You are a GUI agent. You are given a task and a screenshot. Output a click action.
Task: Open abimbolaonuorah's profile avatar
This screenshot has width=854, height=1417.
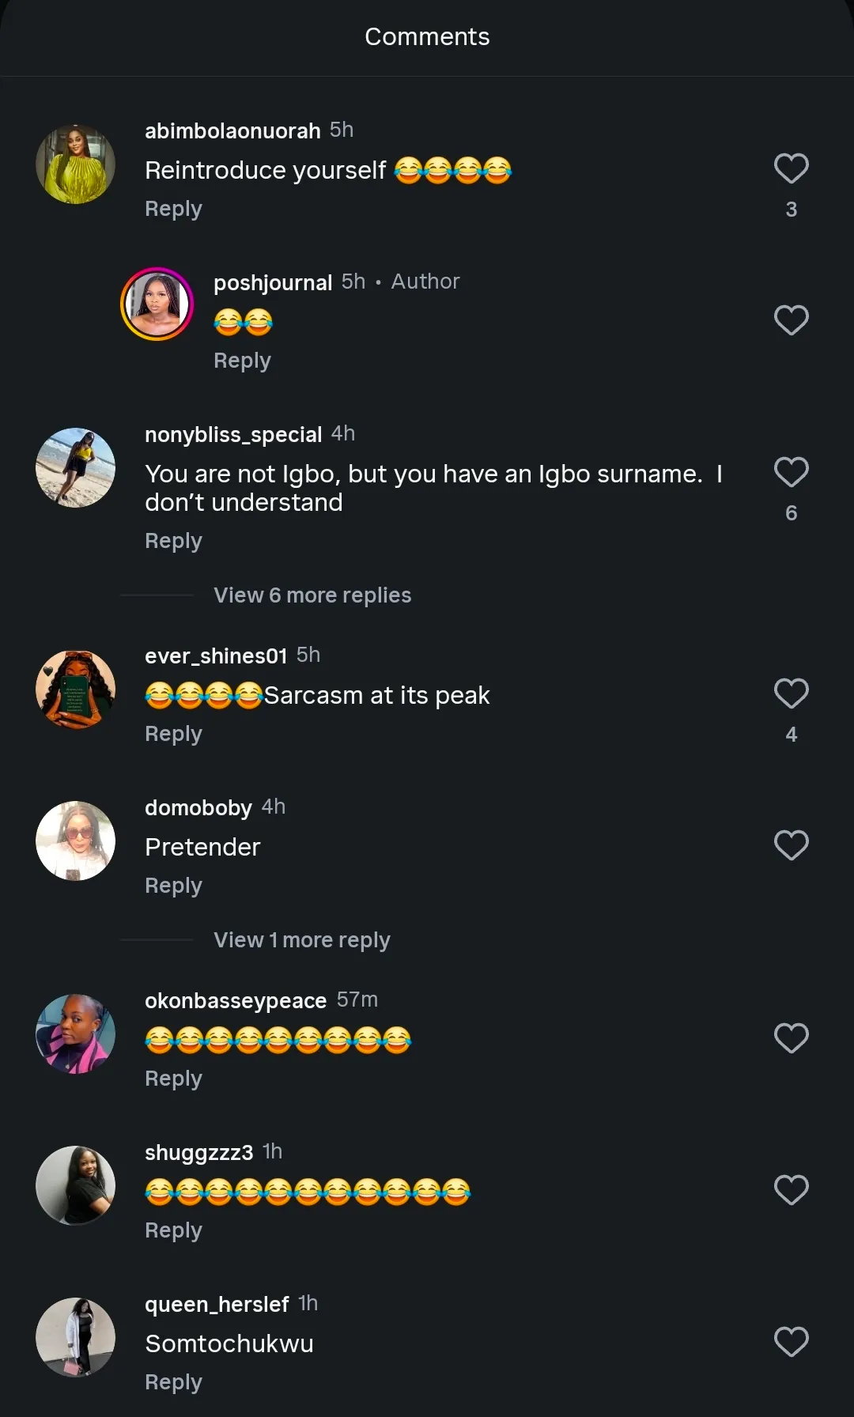(x=76, y=164)
